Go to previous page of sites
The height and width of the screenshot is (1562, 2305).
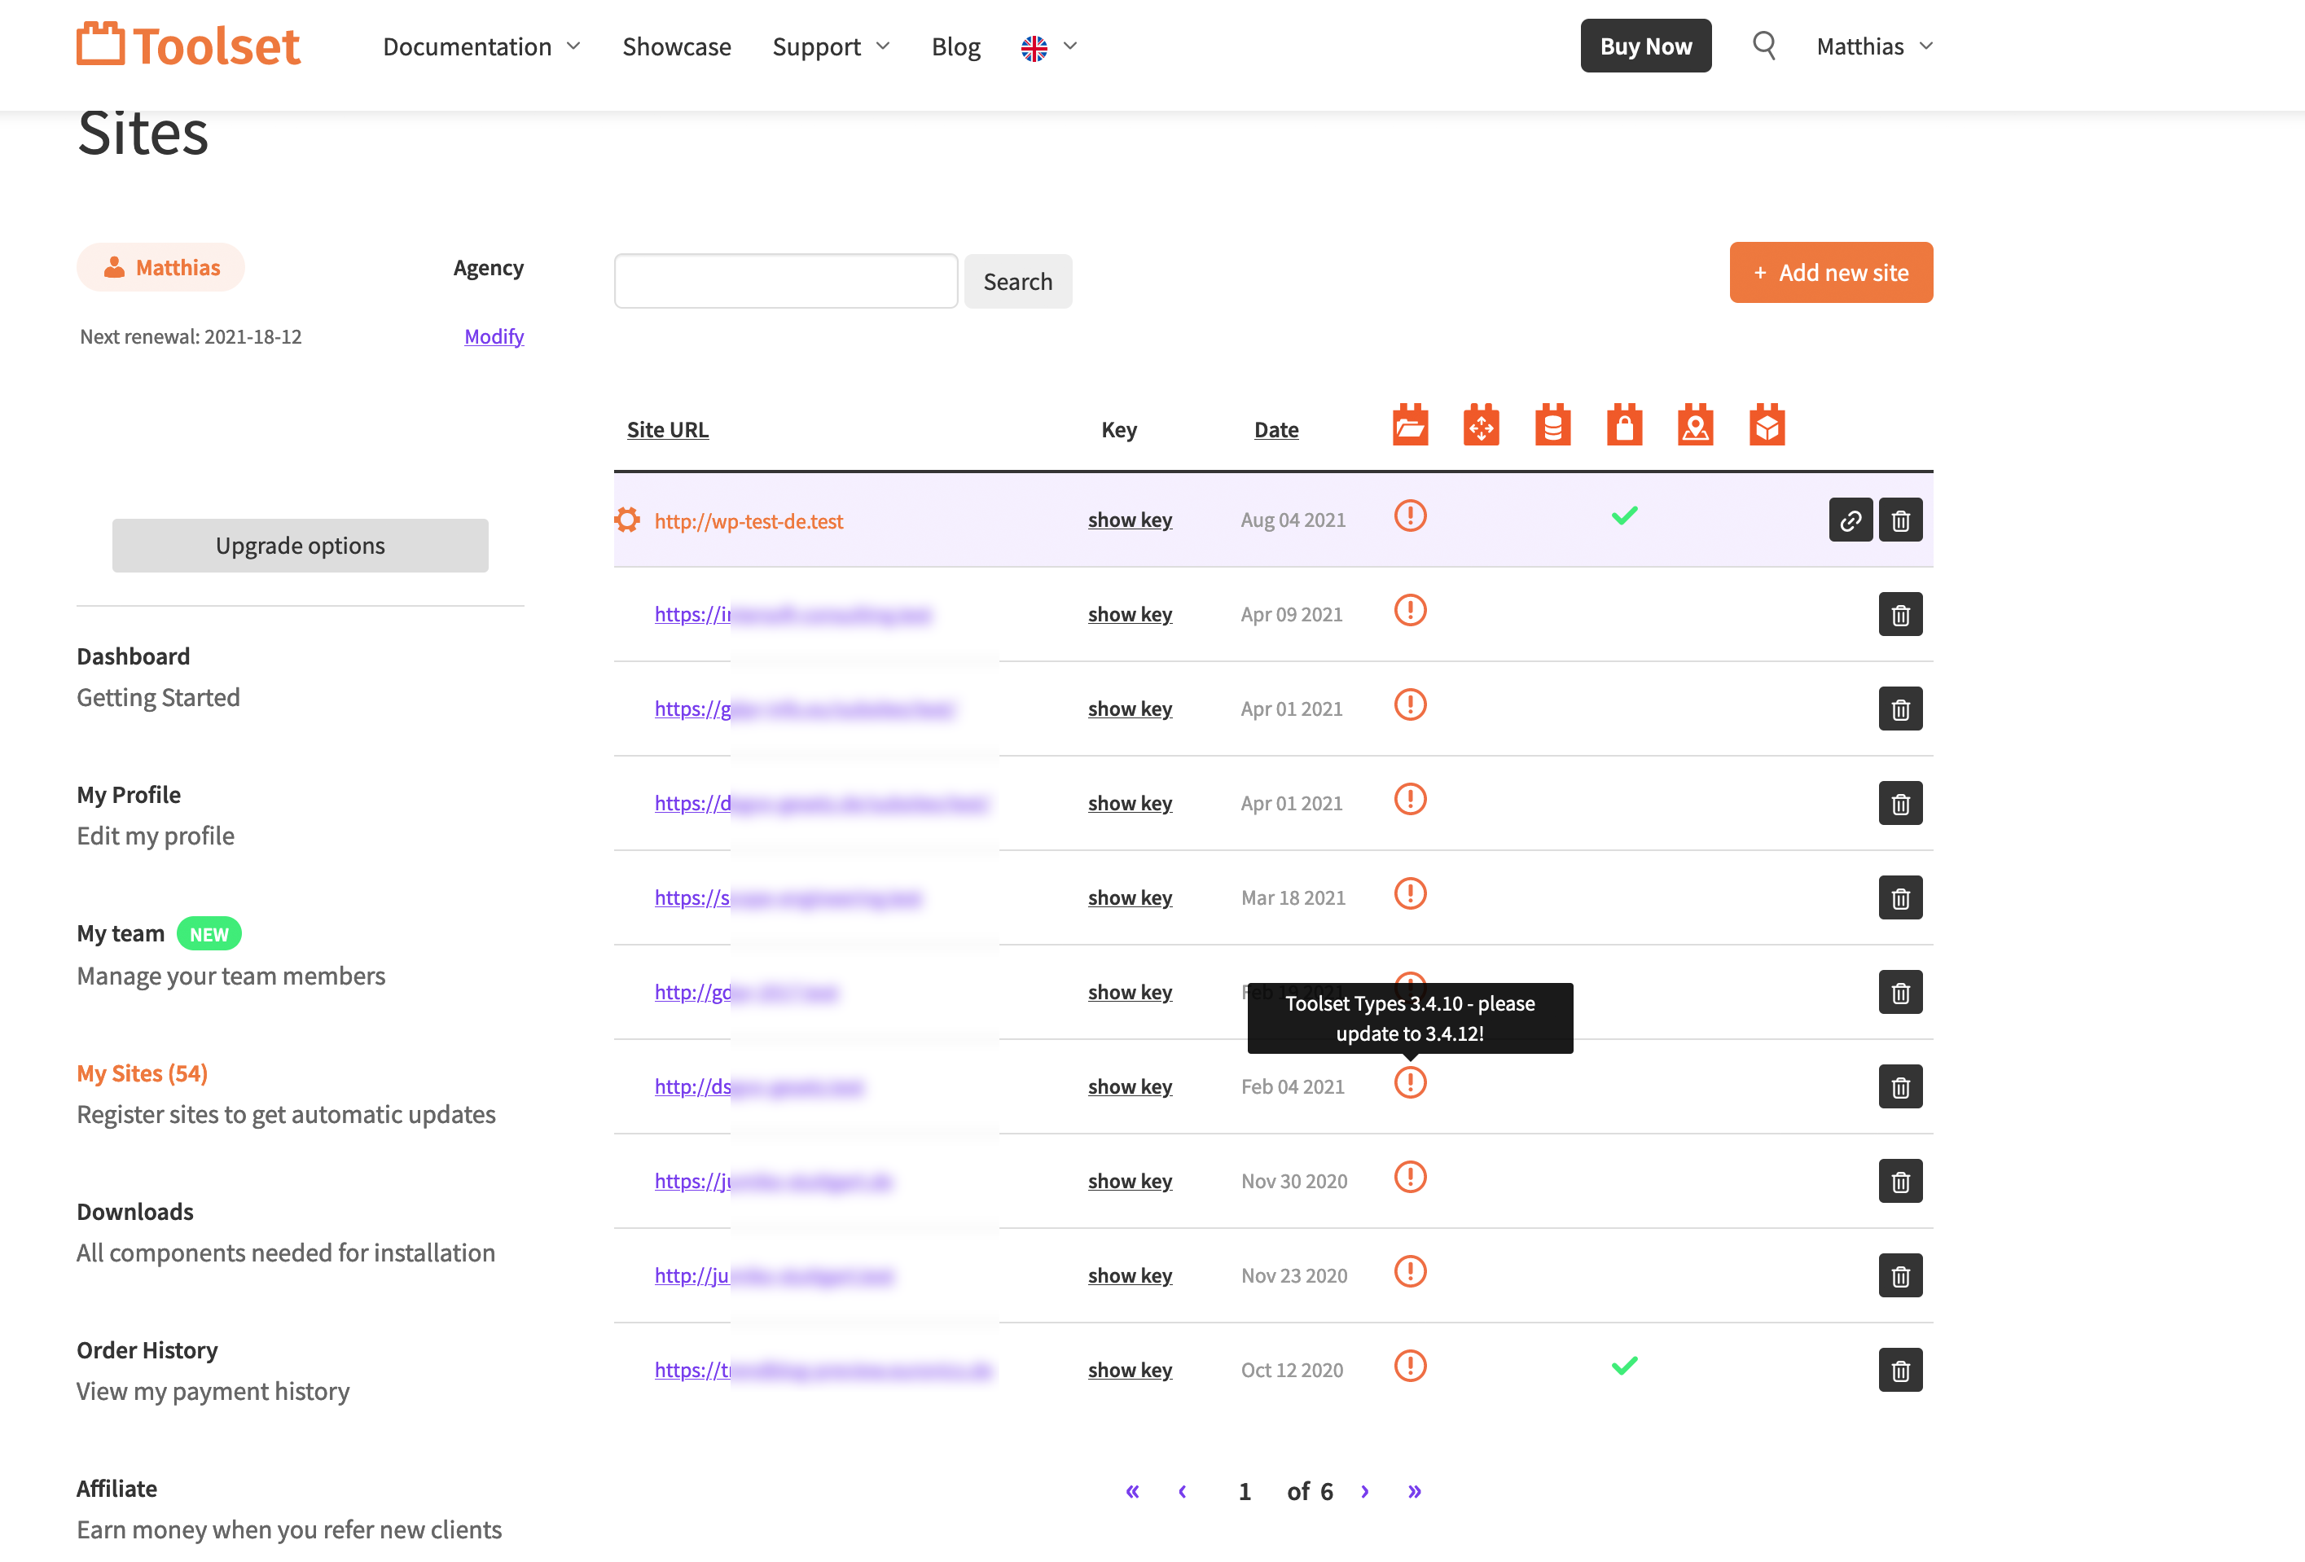(x=1183, y=1490)
